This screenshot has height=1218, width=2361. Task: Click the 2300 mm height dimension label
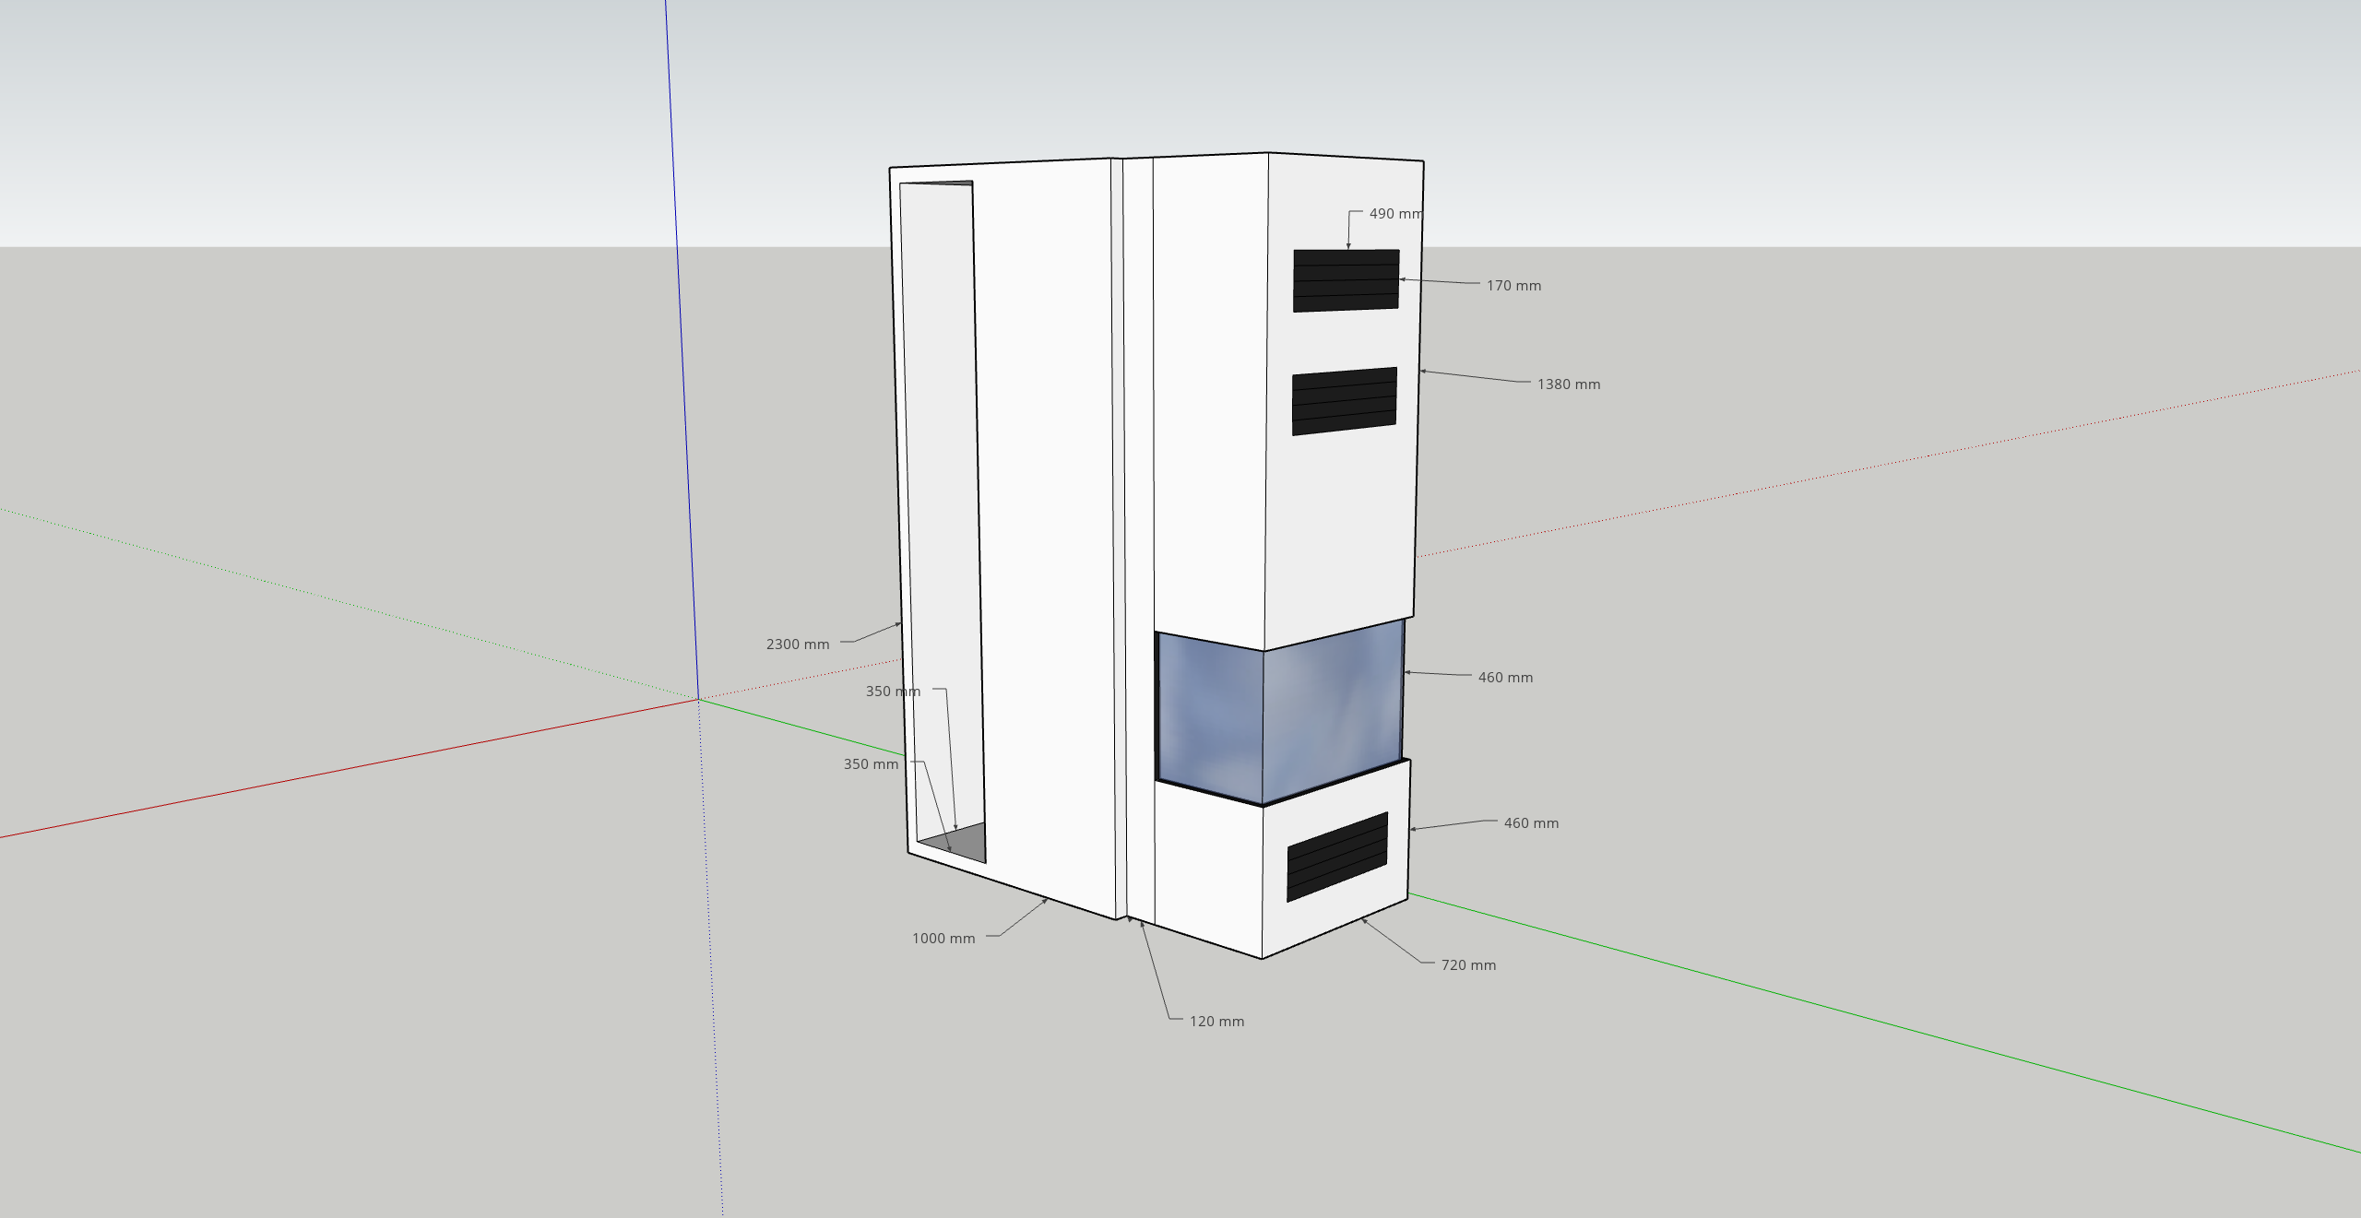797,644
